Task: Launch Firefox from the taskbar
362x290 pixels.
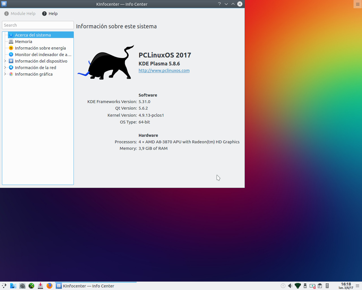Action: 49,286
